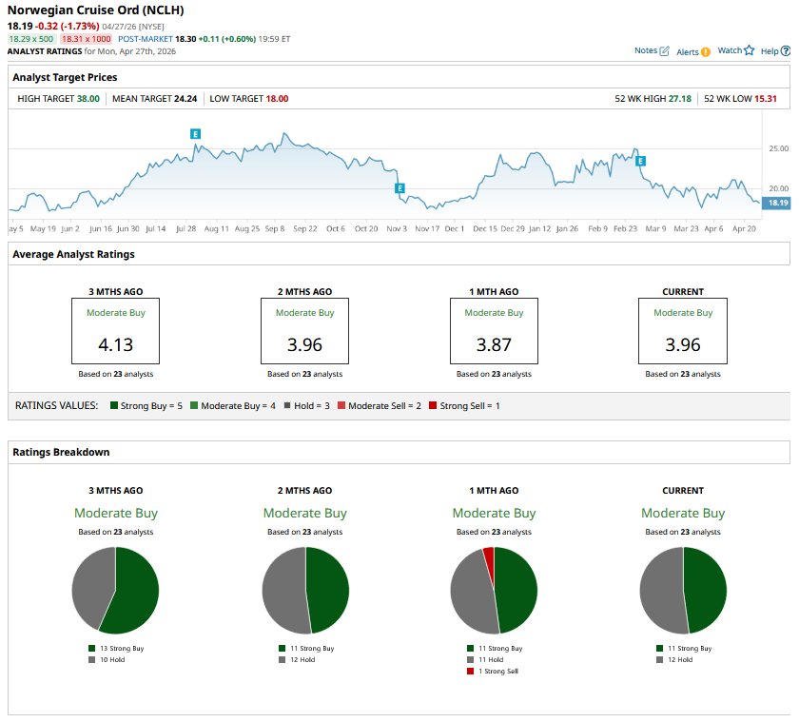This screenshot has height=722, width=799.
Task: Click the Notes link
Action: pos(645,50)
